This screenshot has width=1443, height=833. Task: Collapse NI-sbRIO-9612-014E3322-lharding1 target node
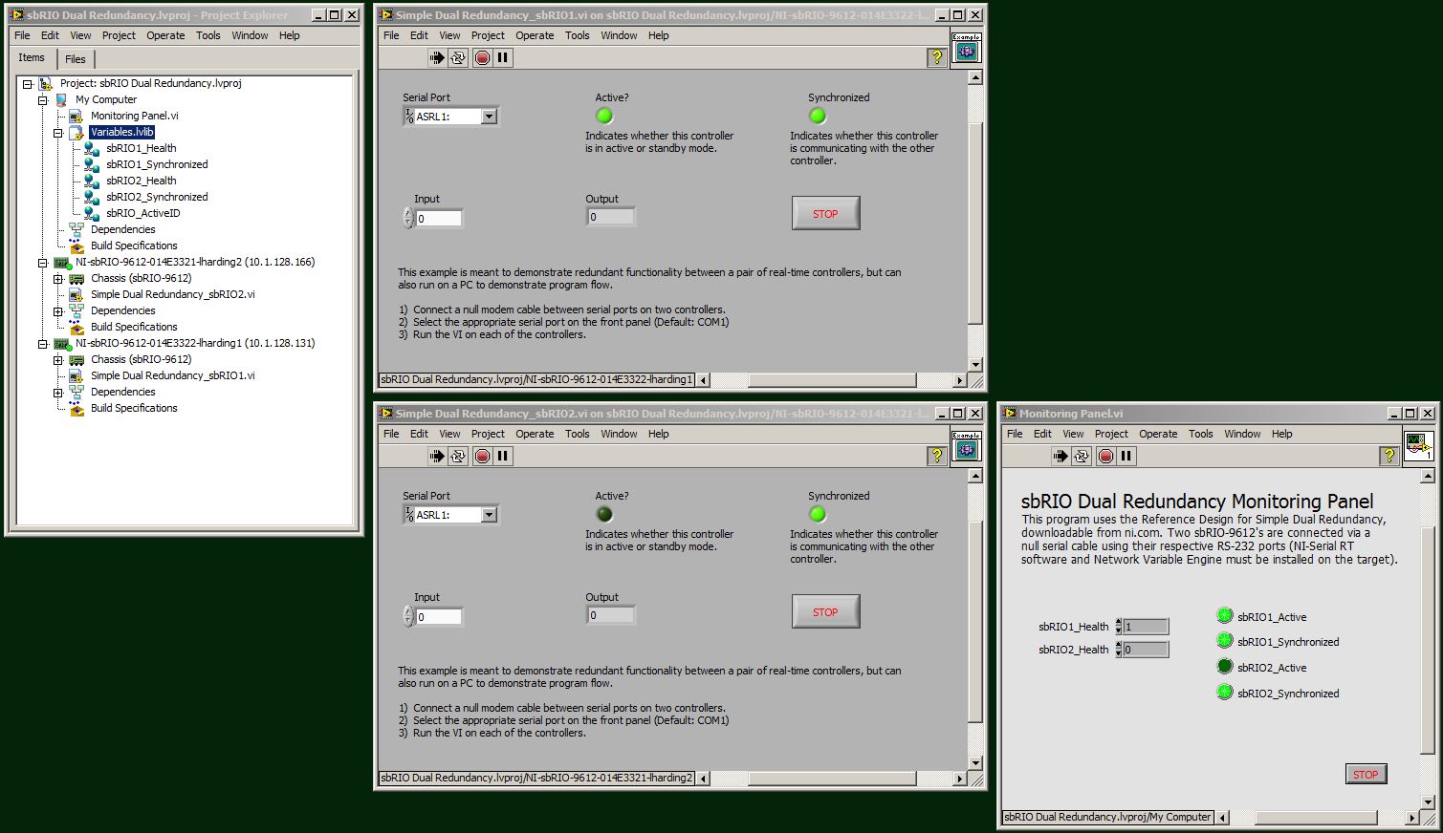pos(43,344)
